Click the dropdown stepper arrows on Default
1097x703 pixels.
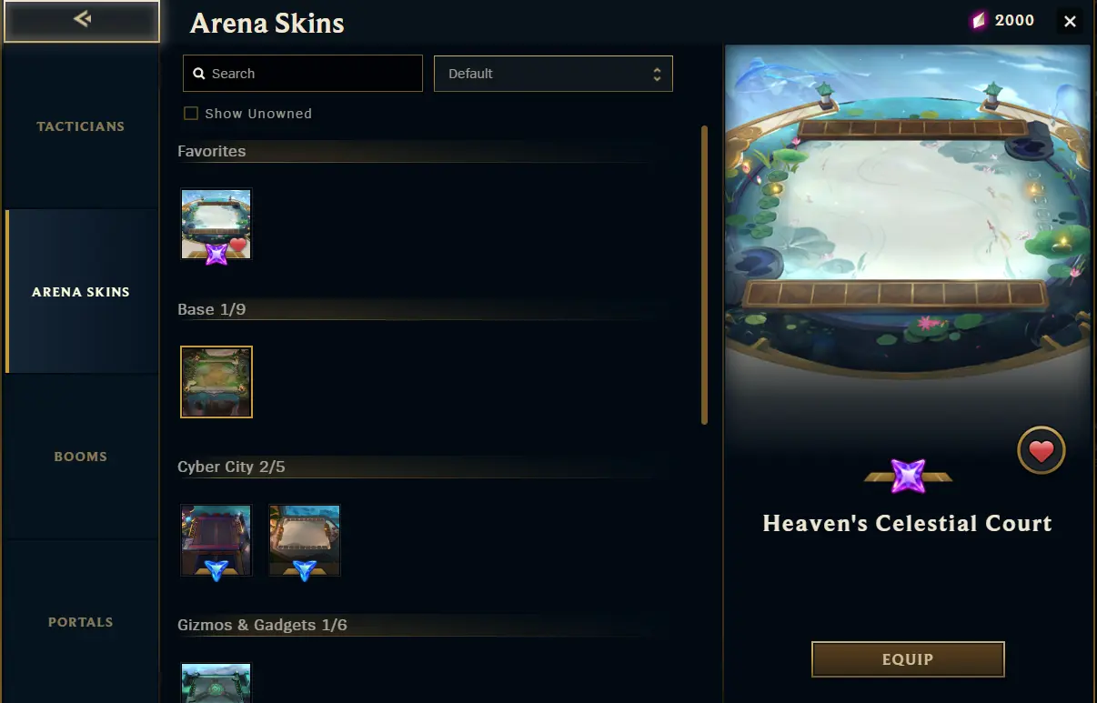657,75
